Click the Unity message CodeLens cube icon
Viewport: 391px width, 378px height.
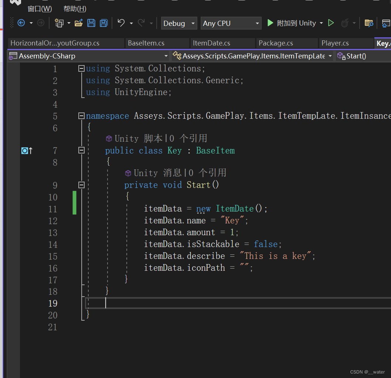(128, 173)
